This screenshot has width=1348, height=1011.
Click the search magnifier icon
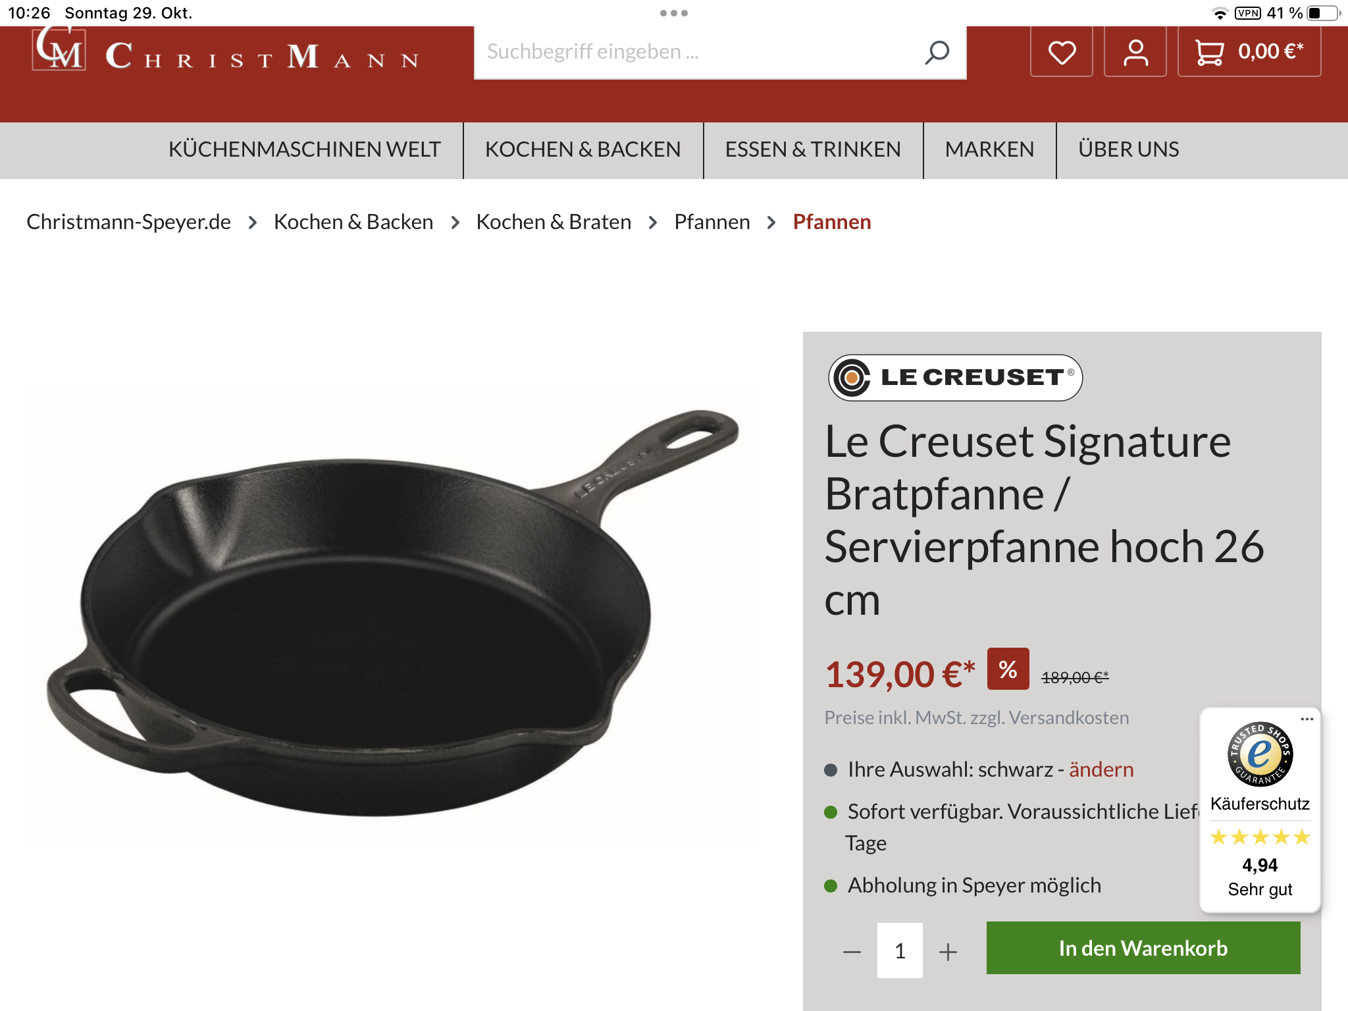click(x=936, y=52)
